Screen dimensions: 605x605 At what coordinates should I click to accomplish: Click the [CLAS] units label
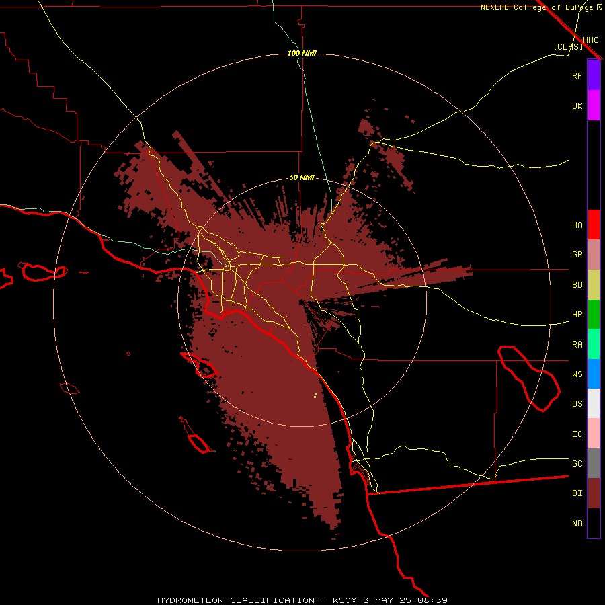pyautogui.click(x=568, y=46)
